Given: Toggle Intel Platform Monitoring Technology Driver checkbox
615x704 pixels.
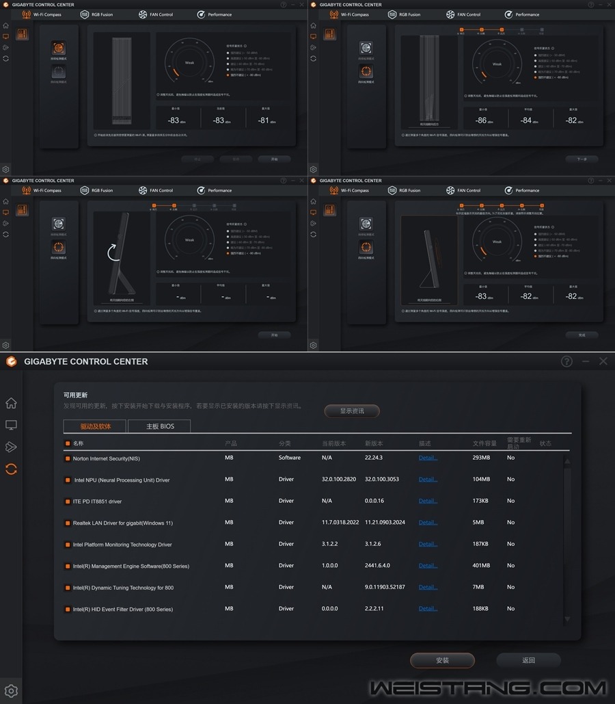Looking at the screenshot, I should [68, 545].
